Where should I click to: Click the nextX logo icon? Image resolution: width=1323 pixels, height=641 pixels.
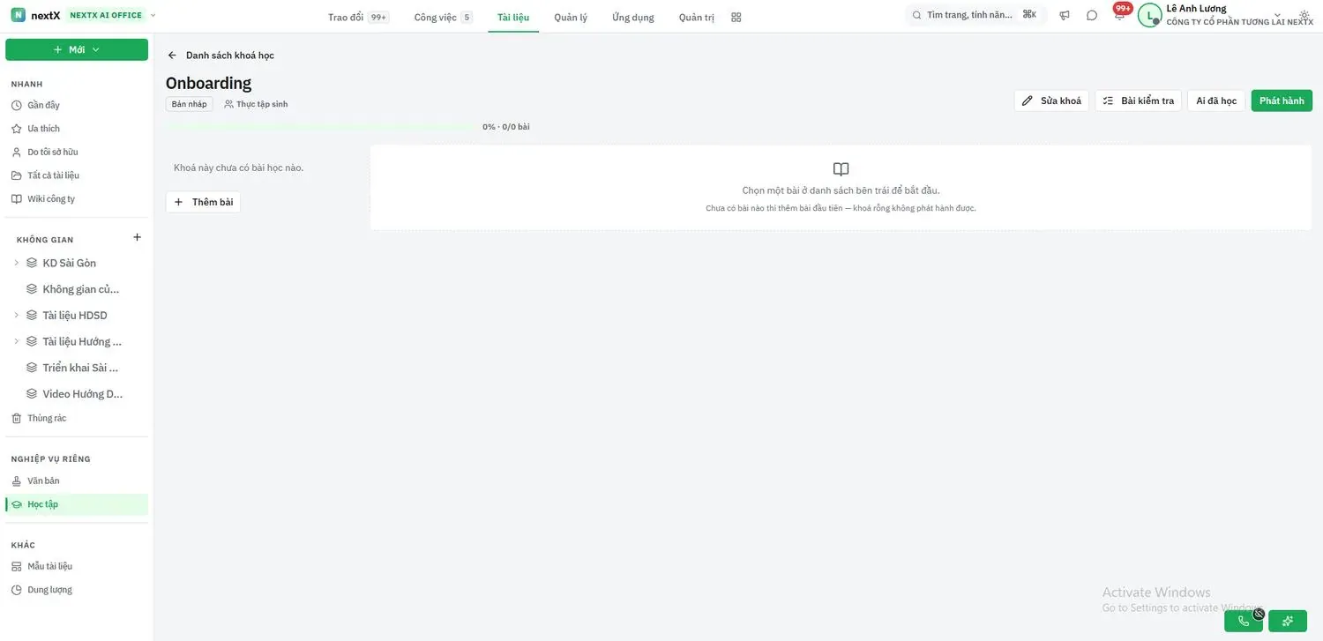pyautogui.click(x=18, y=15)
